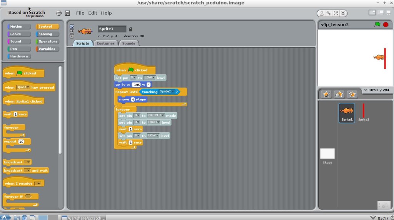The height and width of the screenshot is (220, 394).
Task: Switch to full stage view mode
Action: pyautogui.click(x=381, y=13)
